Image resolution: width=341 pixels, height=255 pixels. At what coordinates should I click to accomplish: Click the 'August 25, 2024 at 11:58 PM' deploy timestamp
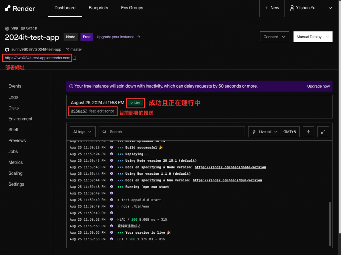tap(98, 103)
